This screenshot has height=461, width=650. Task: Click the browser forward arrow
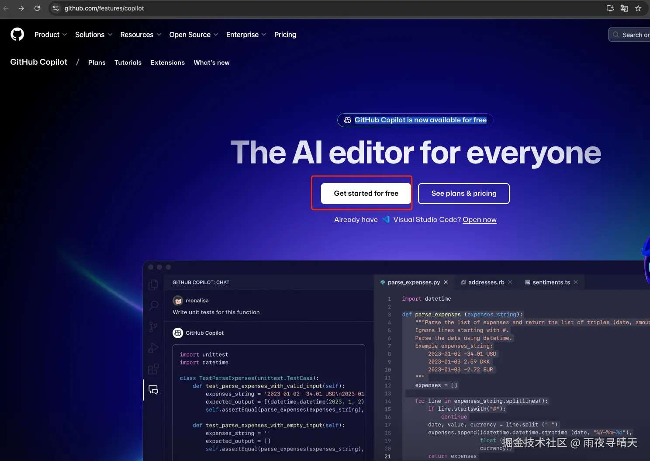pos(21,8)
